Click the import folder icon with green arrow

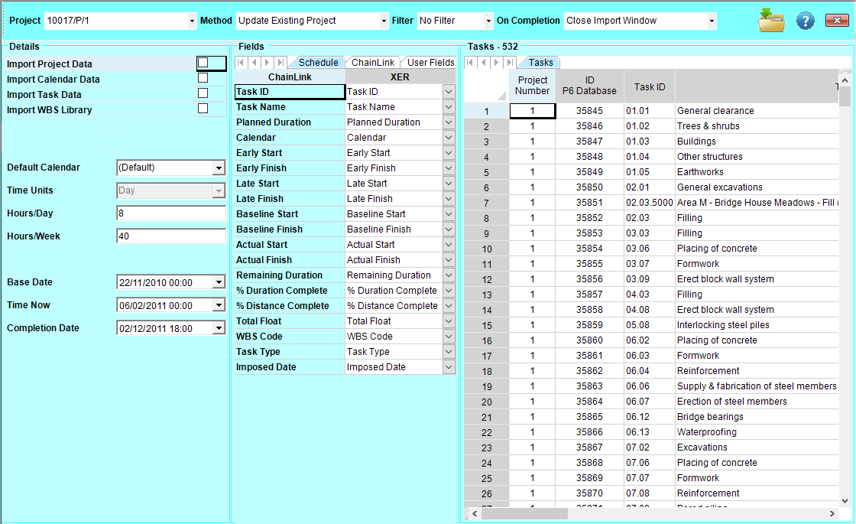[x=771, y=20]
